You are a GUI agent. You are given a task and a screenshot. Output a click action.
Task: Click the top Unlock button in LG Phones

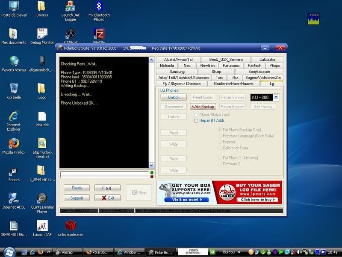[x=174, y=97]
